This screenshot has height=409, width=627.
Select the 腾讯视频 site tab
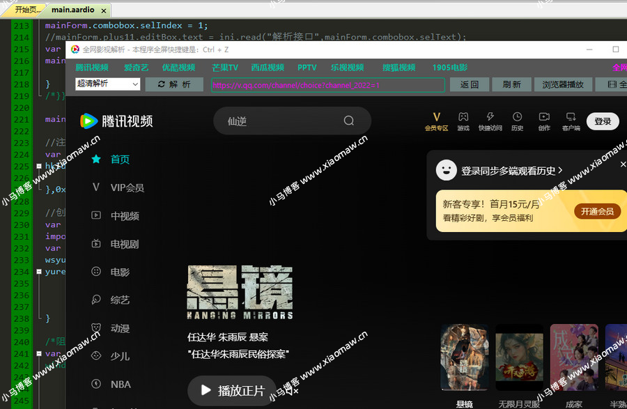[x=92, y=68]
